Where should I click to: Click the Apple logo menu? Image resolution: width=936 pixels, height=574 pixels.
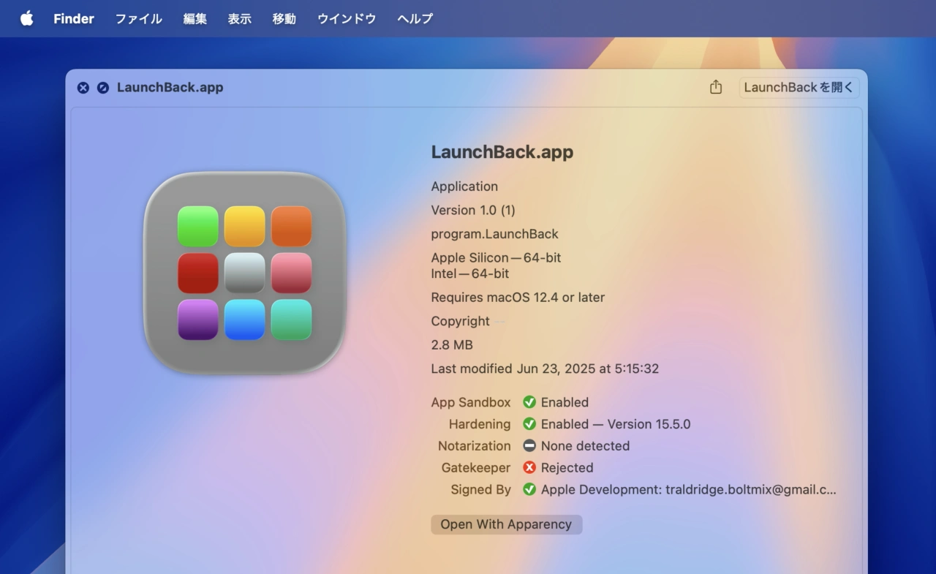(26, 18)
